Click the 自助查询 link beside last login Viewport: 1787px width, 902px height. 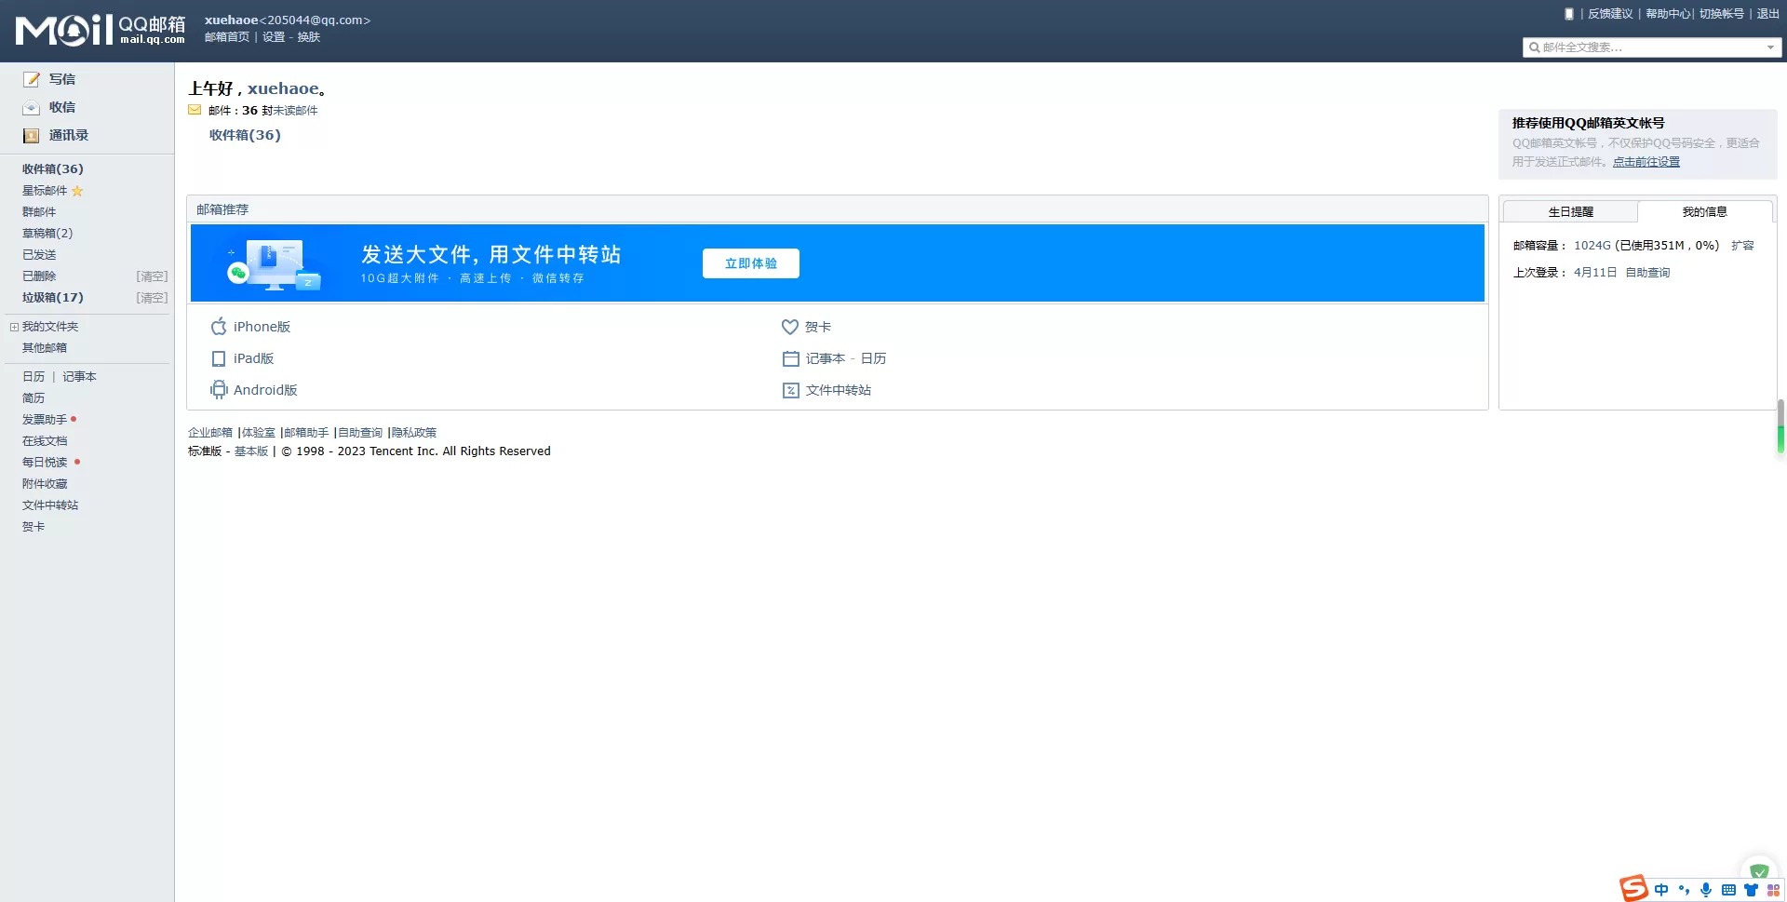pos(1647,273)
